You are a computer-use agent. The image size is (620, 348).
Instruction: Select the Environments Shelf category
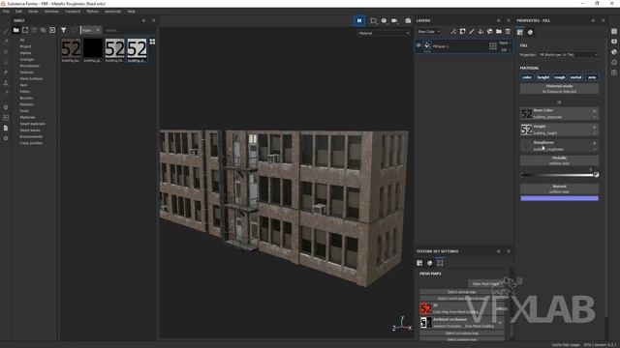(31, 136)
